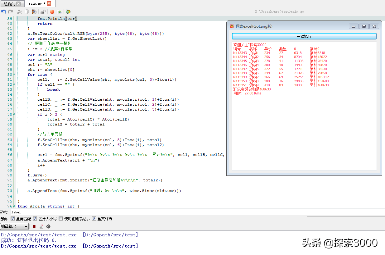
Task: Click the '累计105112' value
Action: tap(319, 77)
